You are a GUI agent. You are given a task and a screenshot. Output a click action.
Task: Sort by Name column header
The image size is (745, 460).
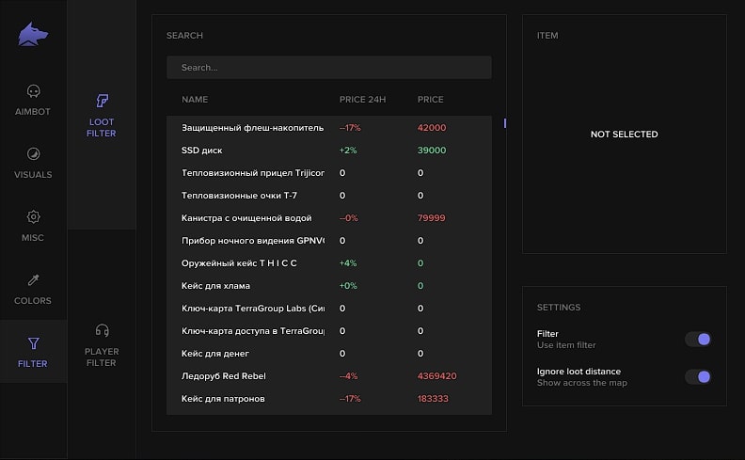(195, 100)
